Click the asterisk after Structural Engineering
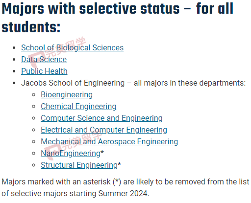The height and width of the screenshot is (203, 251). pos(119,164)
